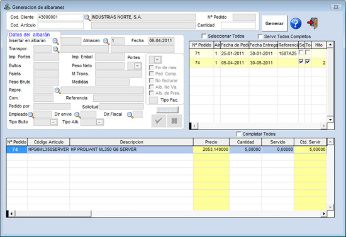
Task: Click Código Articulo column header
Action: (x=48, y=142)
